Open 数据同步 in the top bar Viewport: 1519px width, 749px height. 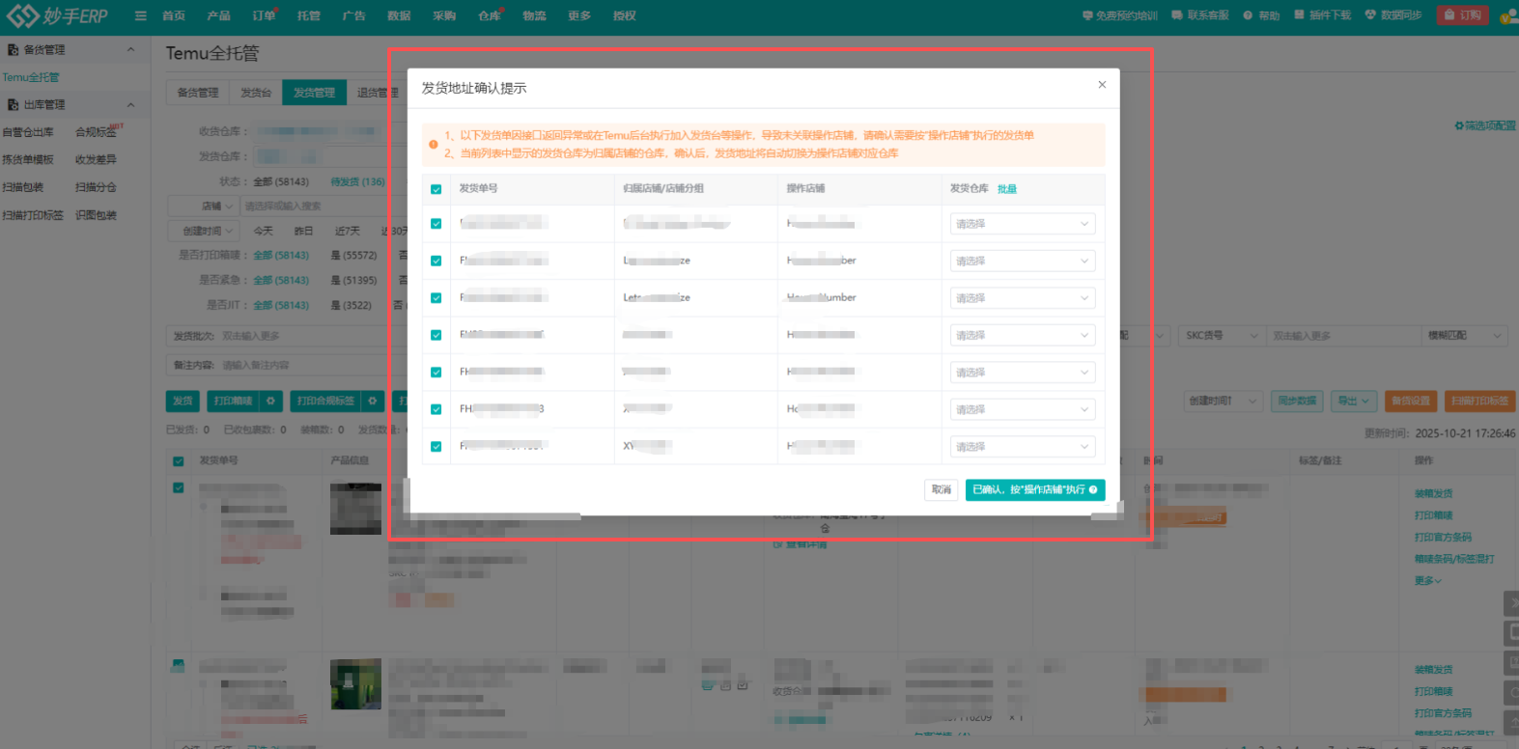1393,15
